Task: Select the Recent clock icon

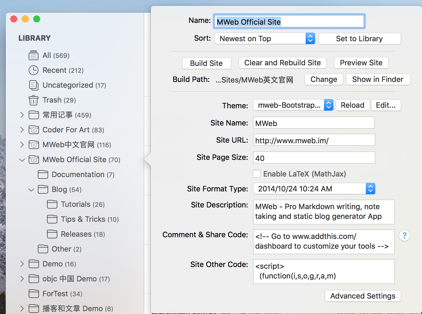Action: tap(34, 70)
